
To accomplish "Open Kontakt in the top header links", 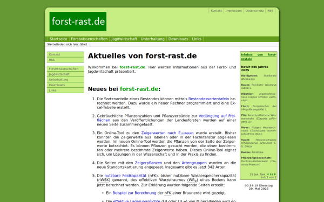I will [217, 11].
